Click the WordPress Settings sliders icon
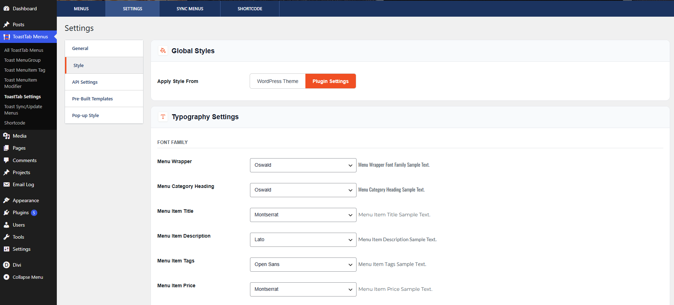The height and width of the screenshot is (305, 674). click(x=6, y=249)
